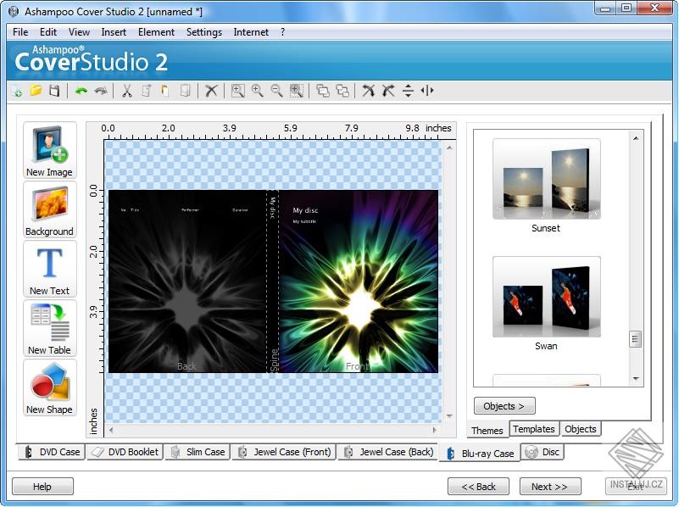Viewport: 679px width, 507px height.
Task: Select the New Table tool
Action: (x=48, y=329)
